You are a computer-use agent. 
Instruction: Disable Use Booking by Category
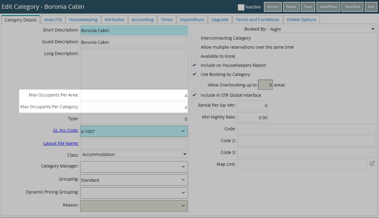point(194,74)
